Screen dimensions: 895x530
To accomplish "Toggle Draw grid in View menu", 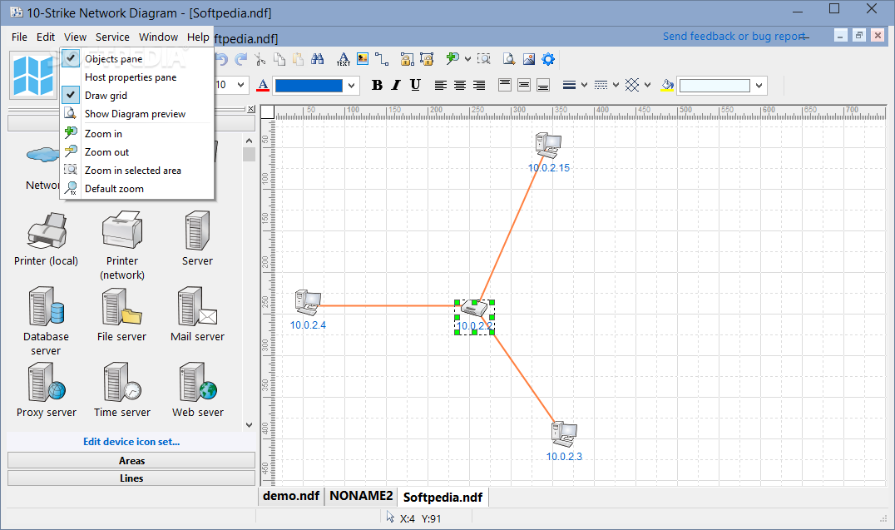I will click(137, 96).
